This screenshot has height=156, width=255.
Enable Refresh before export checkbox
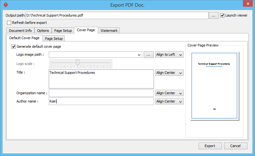pyautogui.click(x=9, y=23)
